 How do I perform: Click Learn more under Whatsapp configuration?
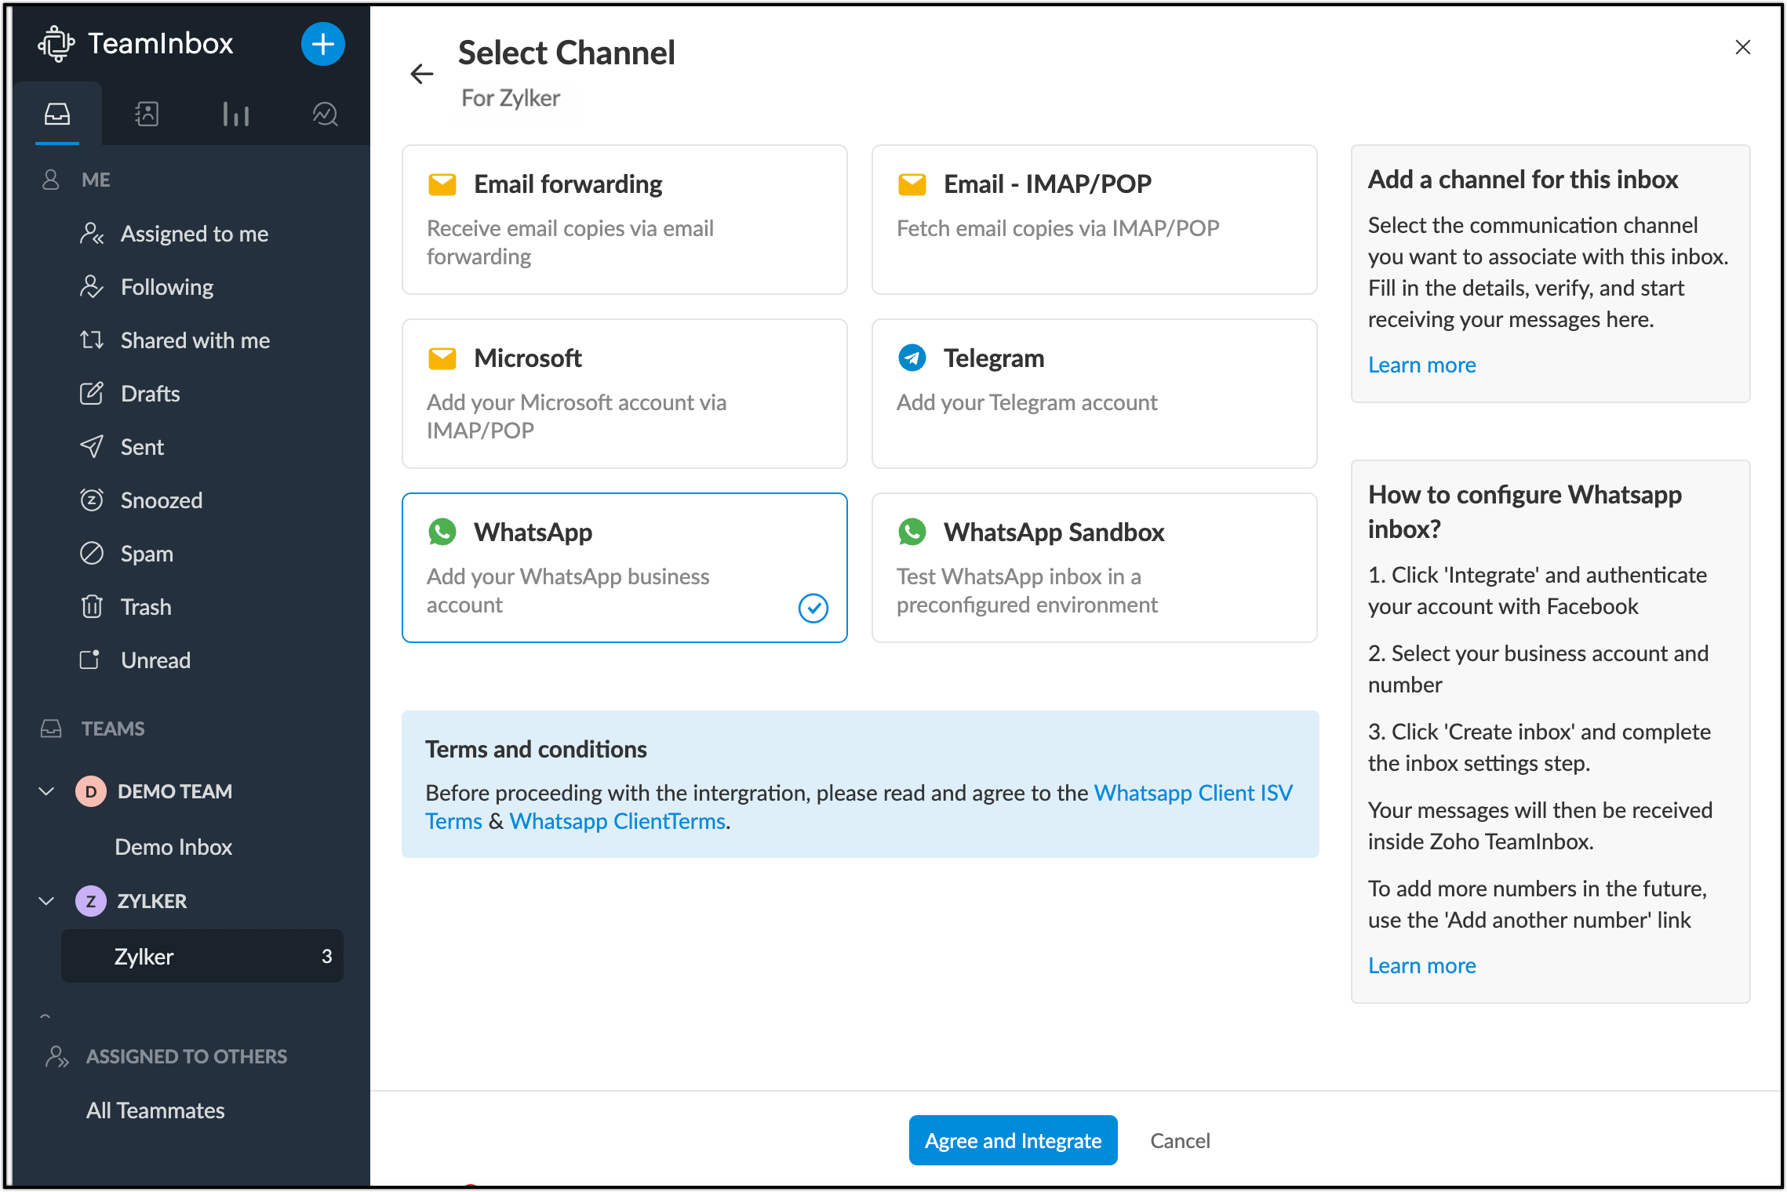pyautogui.click(x=1421, y=965)
